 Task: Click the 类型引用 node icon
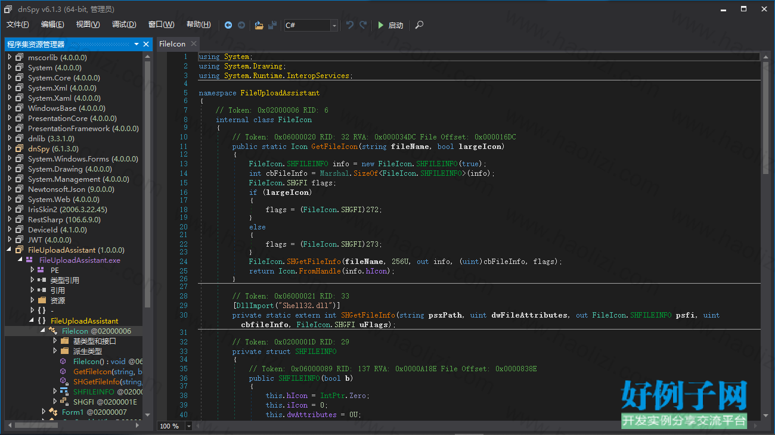tap(41, 280)
